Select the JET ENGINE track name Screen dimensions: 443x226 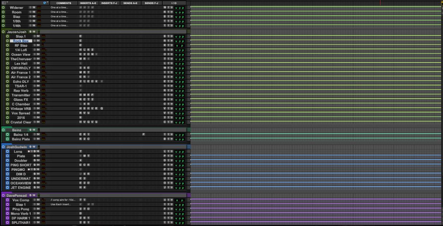click(x=21, y=188)
